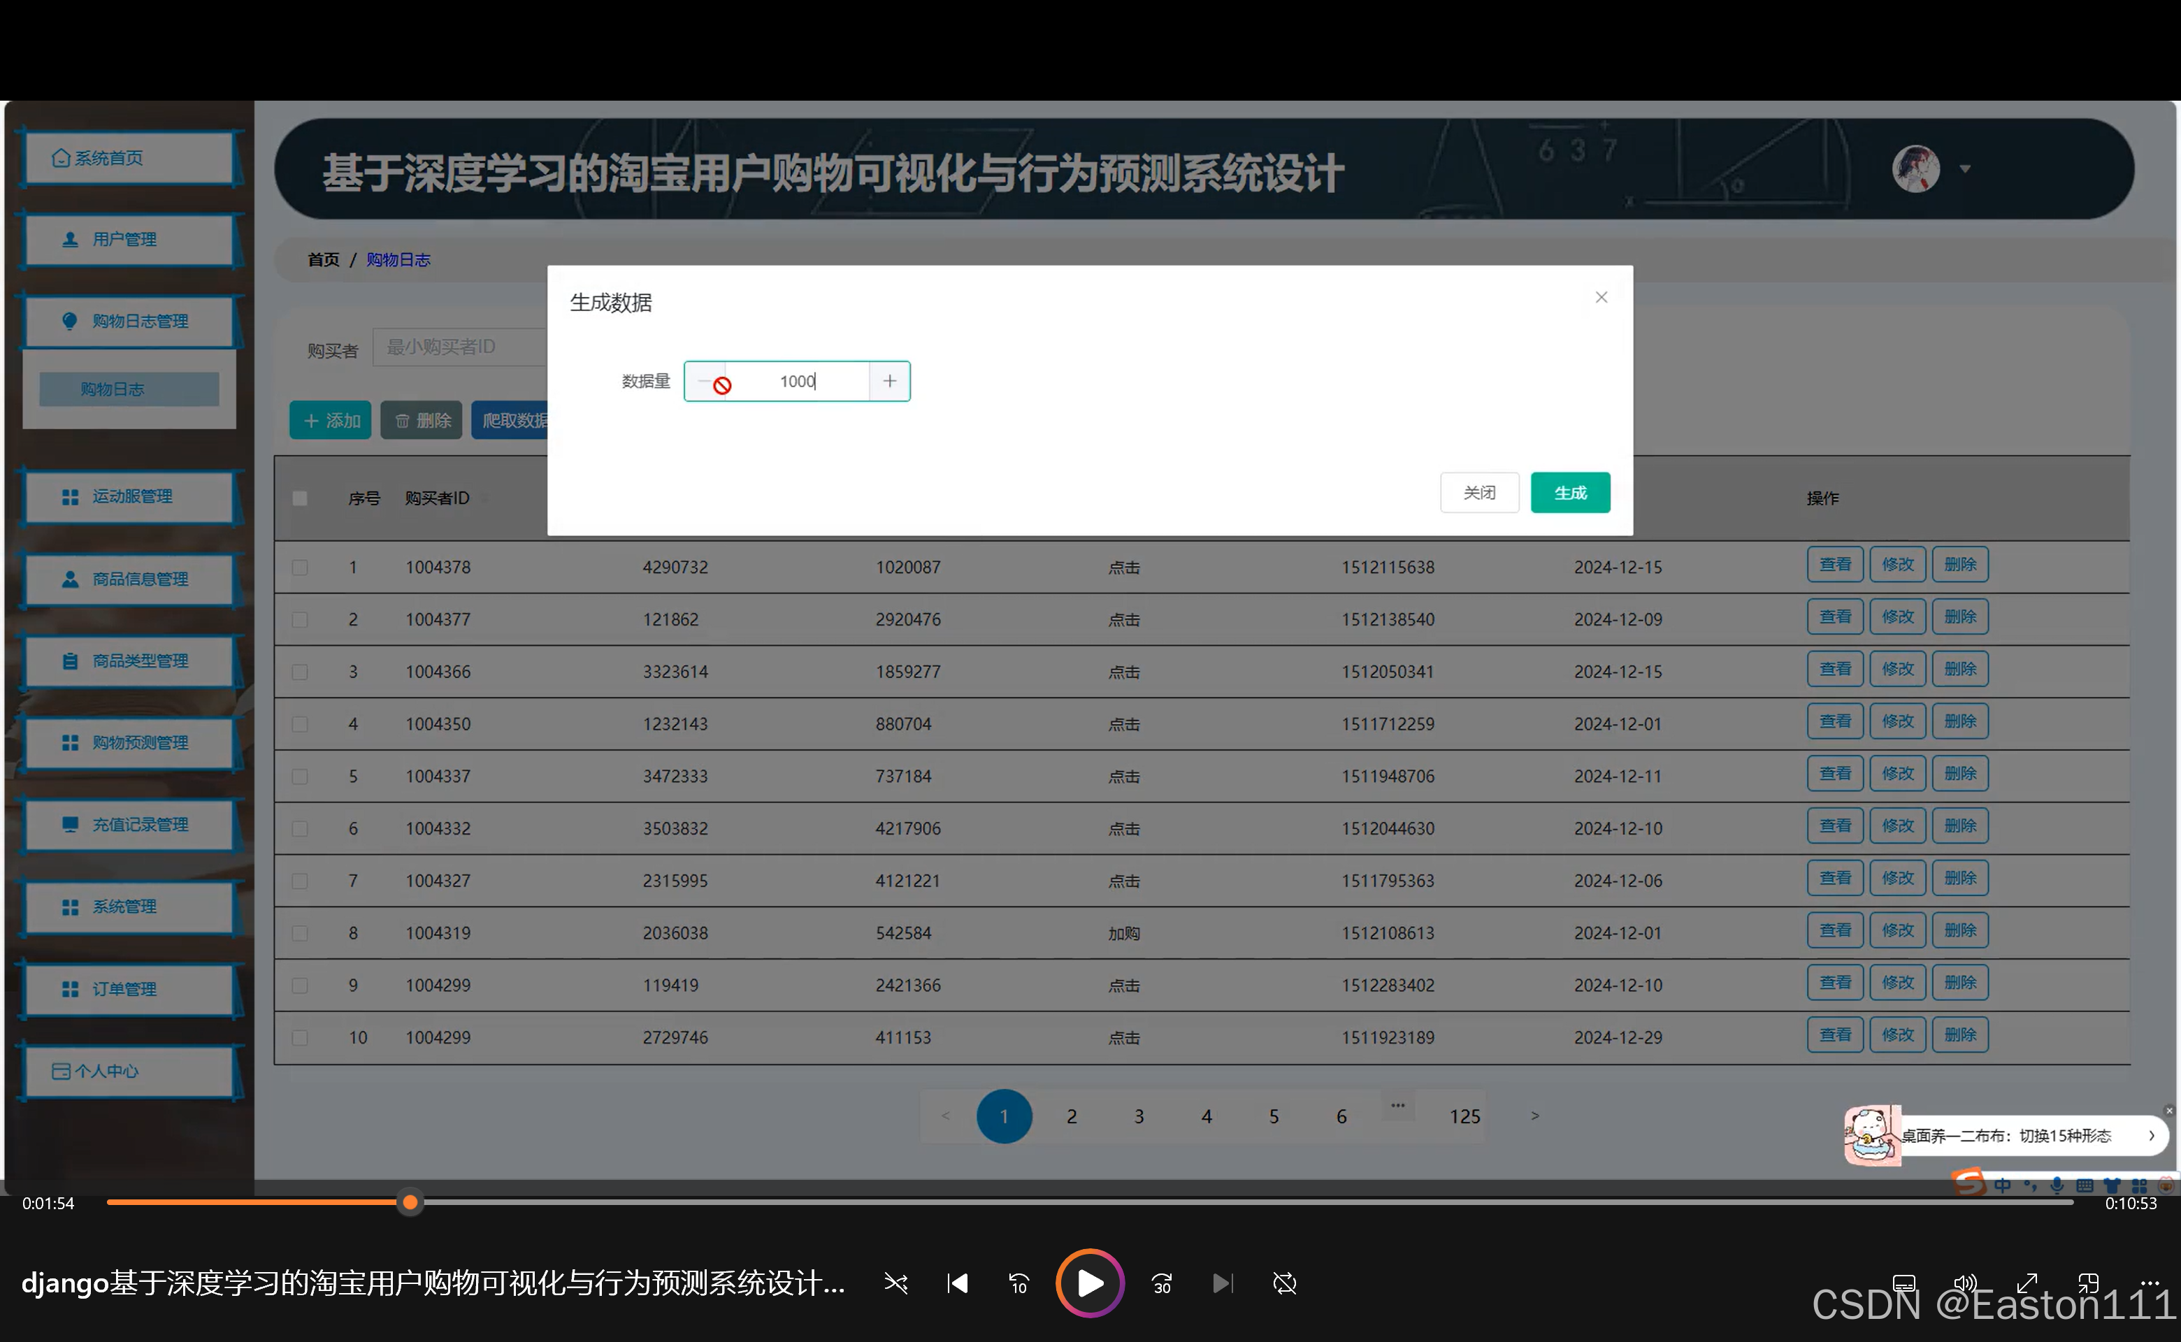
Task: Toggle shuffle in the player controls
Action: pos(895,1283)
